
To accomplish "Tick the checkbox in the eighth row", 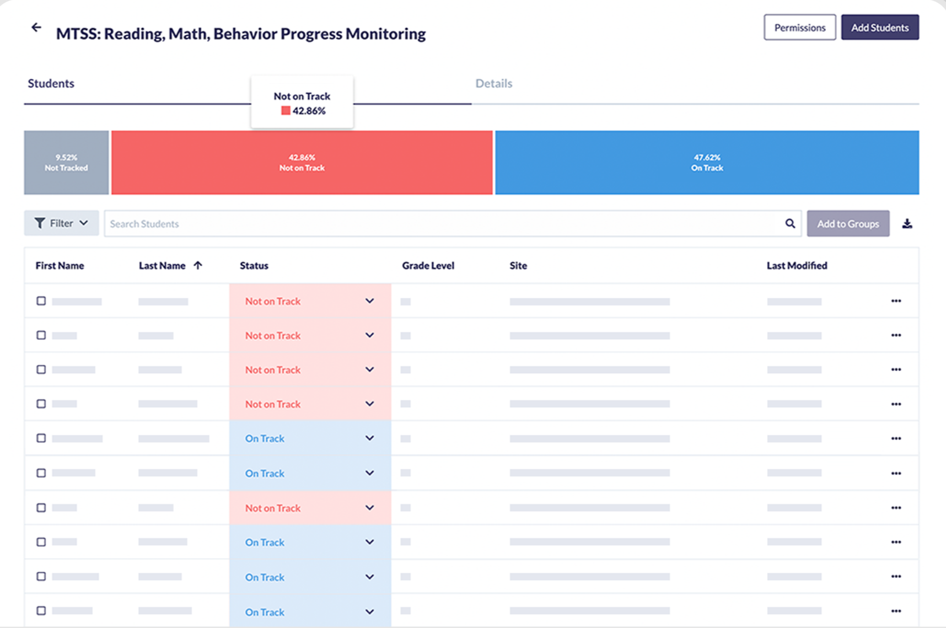I will tap(41, 542).
